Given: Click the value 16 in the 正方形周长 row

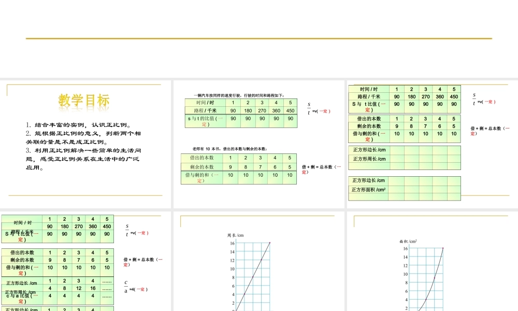Looking at the screenshot, I should click(x=93, y=289).
